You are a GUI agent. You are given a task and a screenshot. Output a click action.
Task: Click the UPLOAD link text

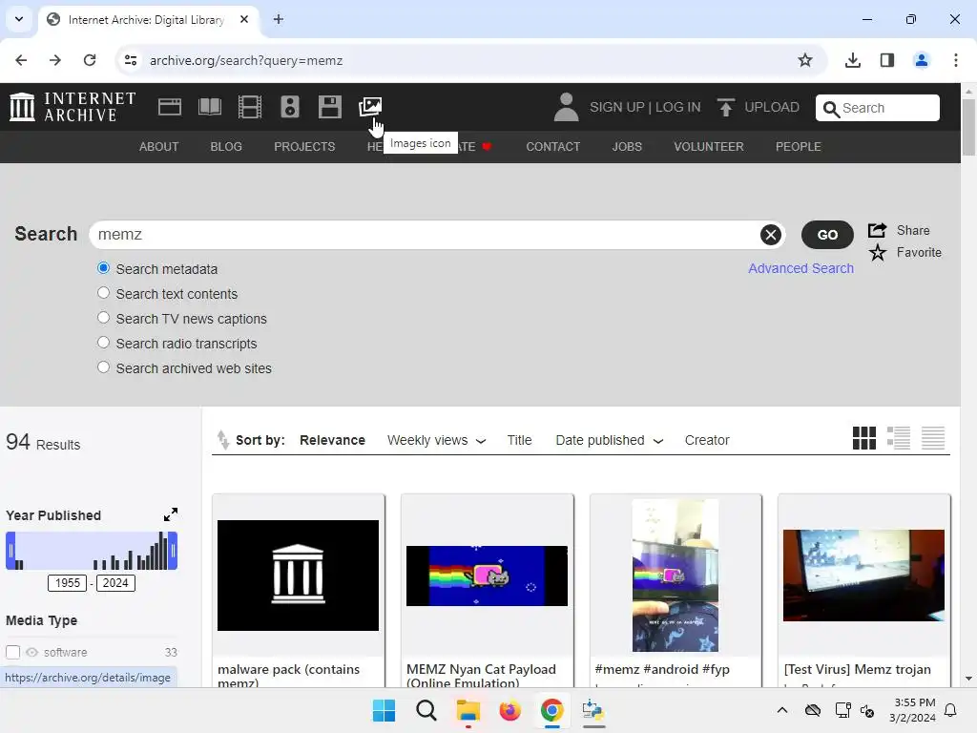point(771,107)
